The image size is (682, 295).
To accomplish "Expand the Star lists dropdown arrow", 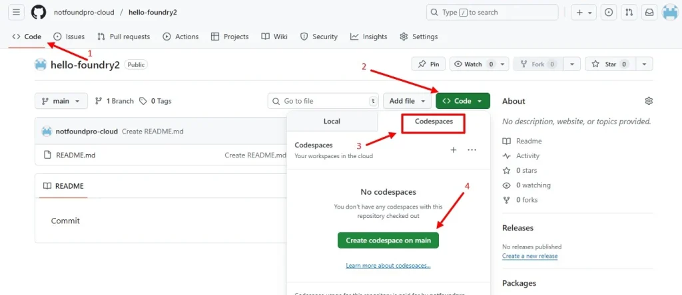I will point(645,64).
